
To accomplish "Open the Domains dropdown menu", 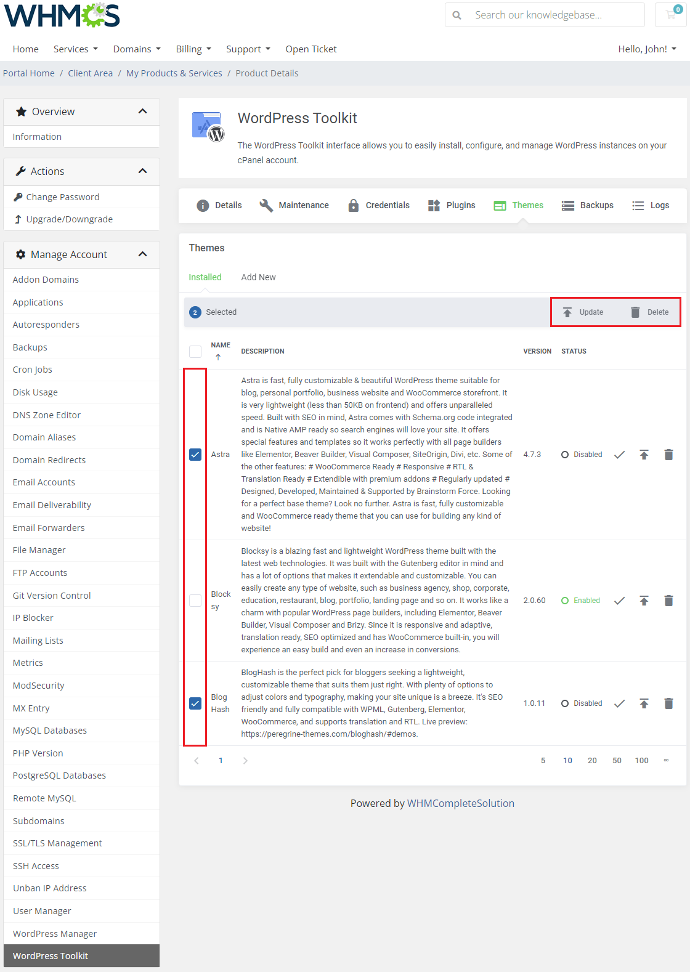I will click(137, 49).
